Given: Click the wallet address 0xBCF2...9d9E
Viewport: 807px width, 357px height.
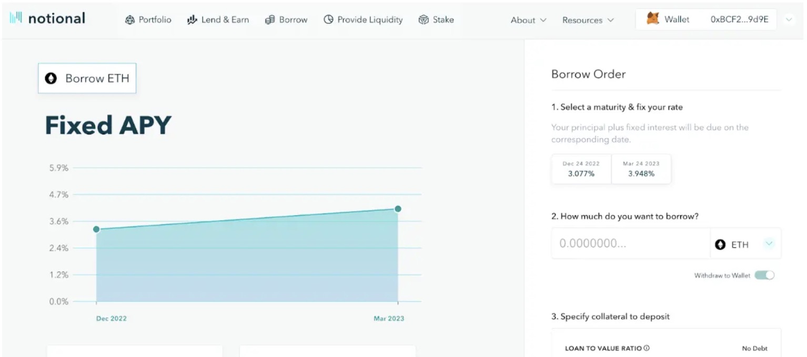Looking at the screenshot, I should (x=739, y=19).
